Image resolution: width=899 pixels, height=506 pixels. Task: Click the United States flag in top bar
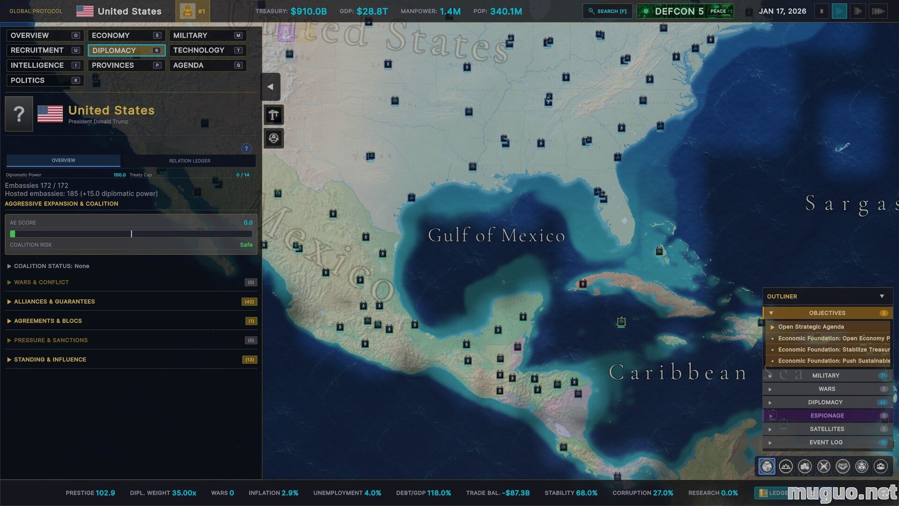[85, 11]
